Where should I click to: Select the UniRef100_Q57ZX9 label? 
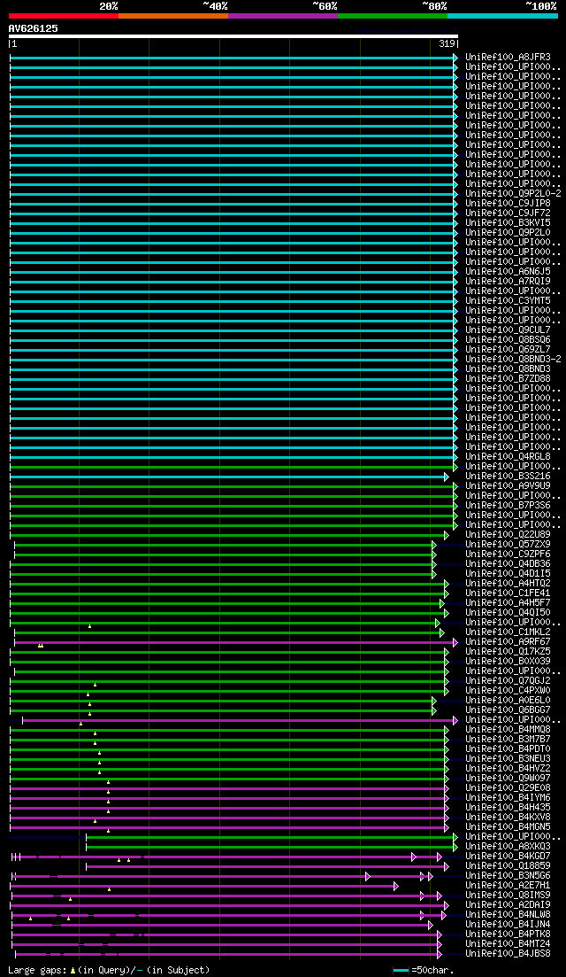[508, 545]
